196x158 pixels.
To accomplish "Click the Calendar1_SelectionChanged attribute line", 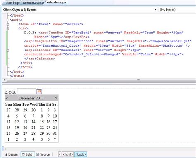I will pos(104,54).
